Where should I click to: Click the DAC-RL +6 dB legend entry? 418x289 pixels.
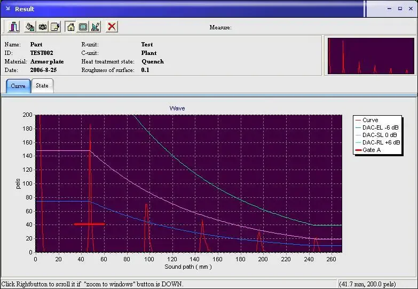click(x=378, y=142)
